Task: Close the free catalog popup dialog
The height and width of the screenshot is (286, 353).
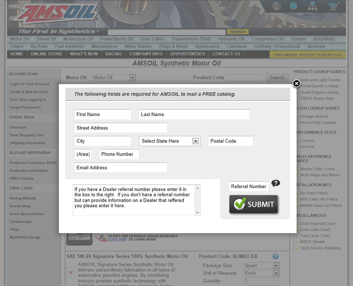Action: pyautogui.click(x=297, y=84)
